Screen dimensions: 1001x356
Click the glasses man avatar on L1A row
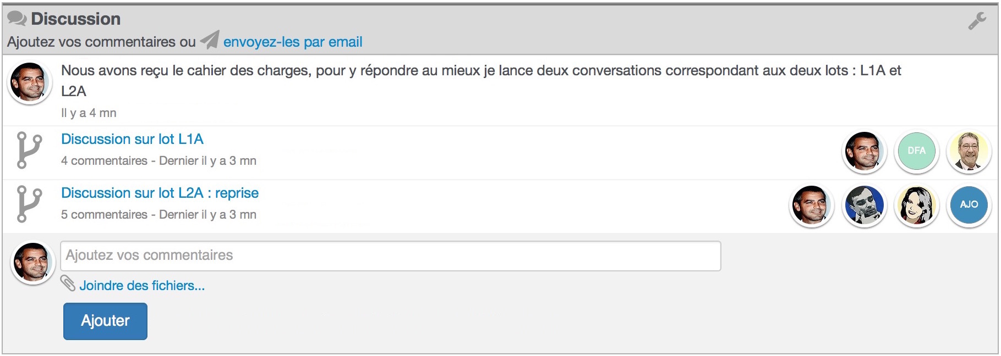pos(969,151)
